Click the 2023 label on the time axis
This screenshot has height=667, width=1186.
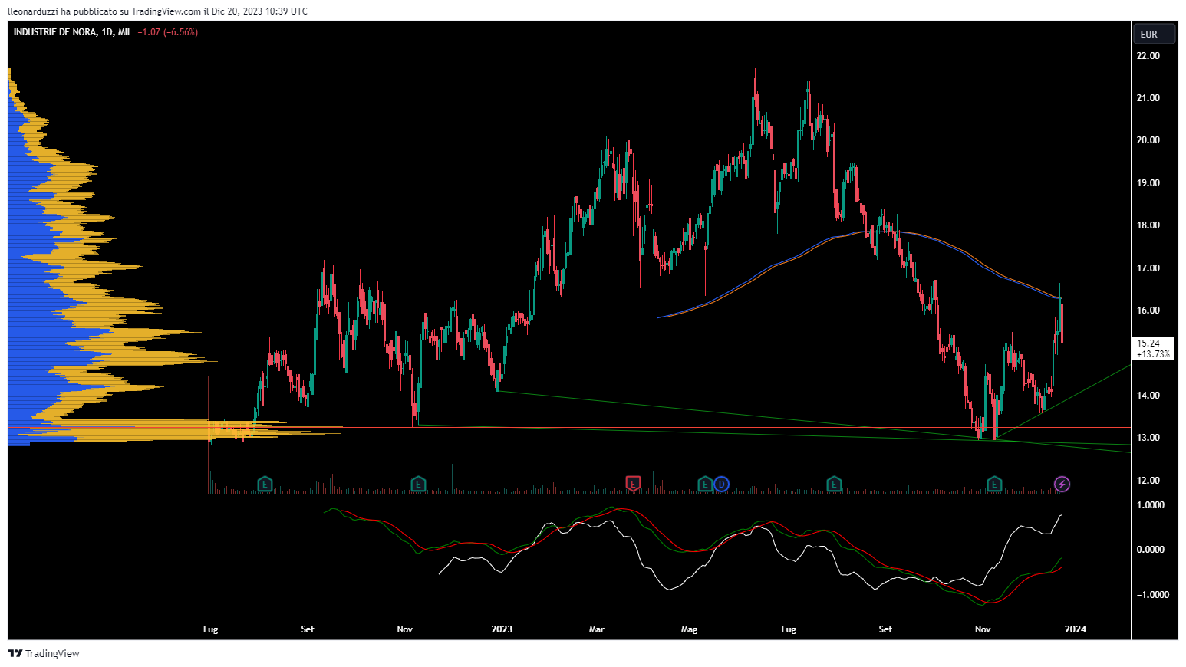502,629
